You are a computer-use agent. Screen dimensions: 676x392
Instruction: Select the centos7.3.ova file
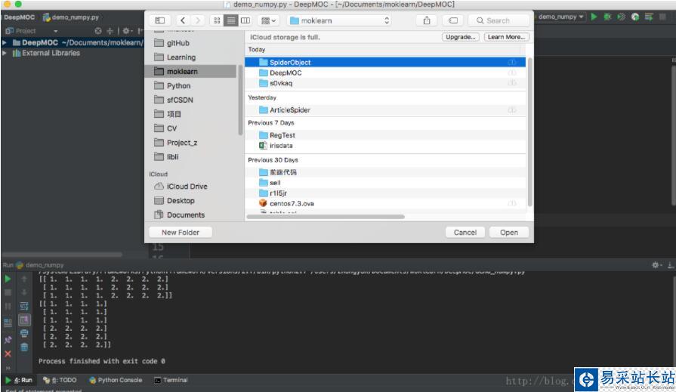(385, 203)
